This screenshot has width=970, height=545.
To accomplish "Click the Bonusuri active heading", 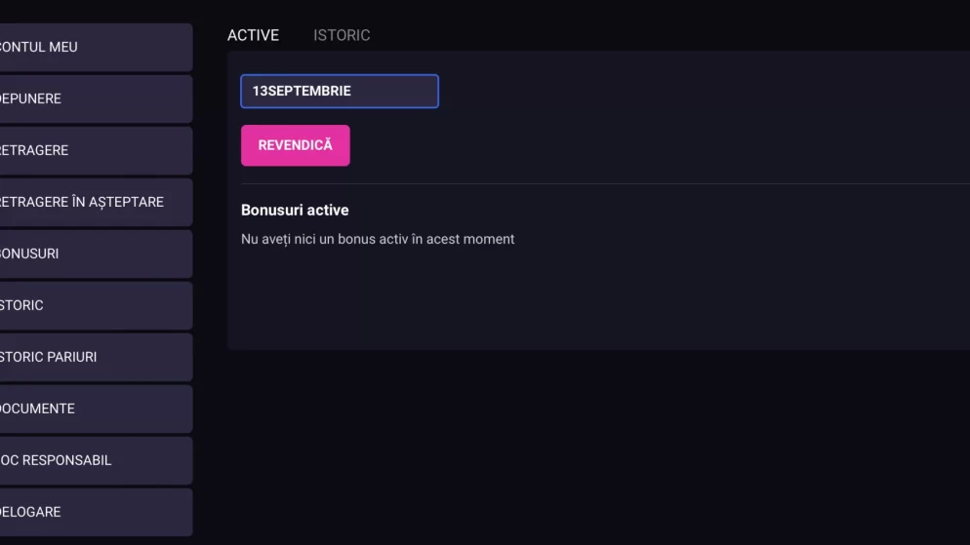I will (295, 210).
